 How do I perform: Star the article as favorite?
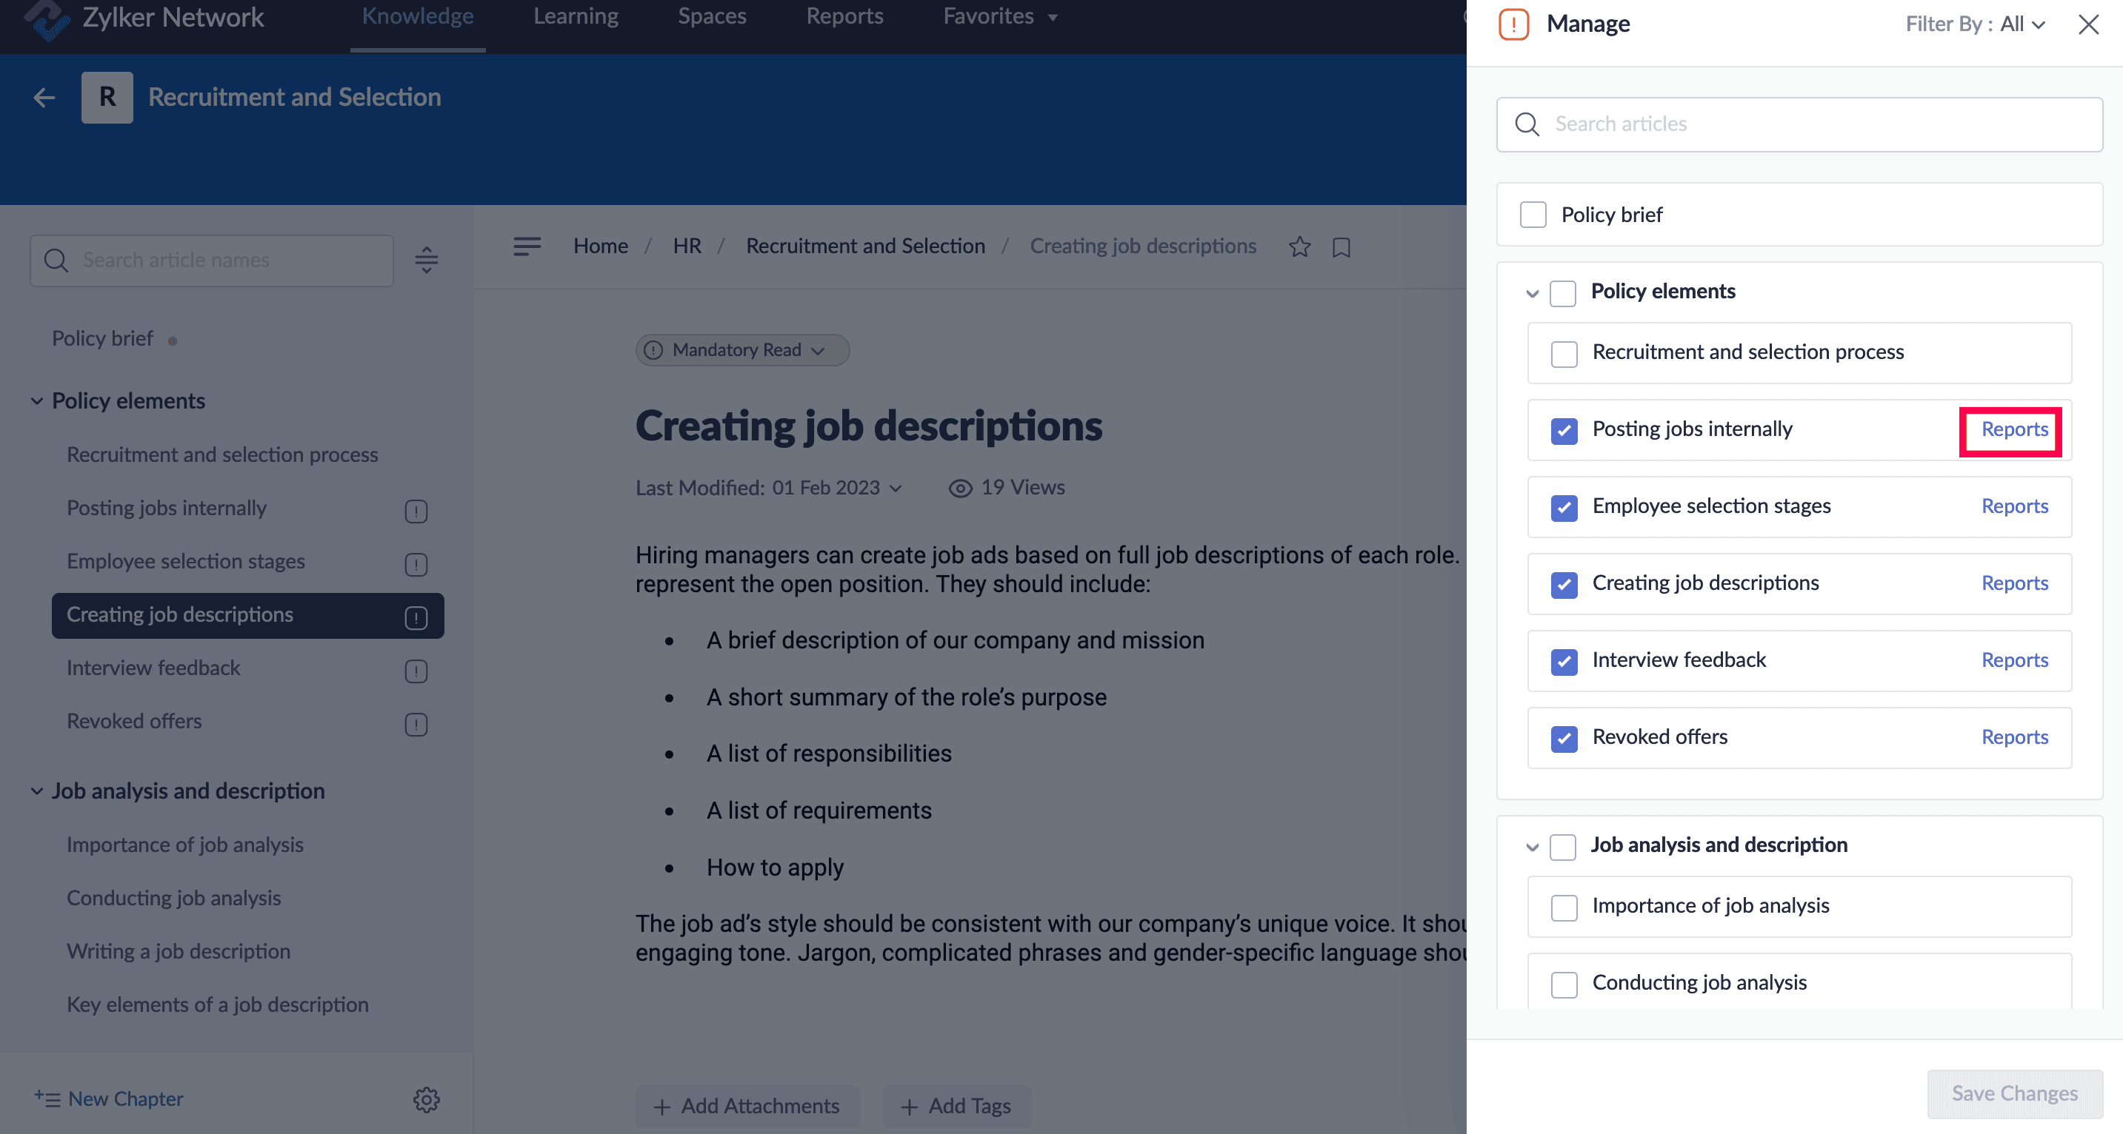1300,247
